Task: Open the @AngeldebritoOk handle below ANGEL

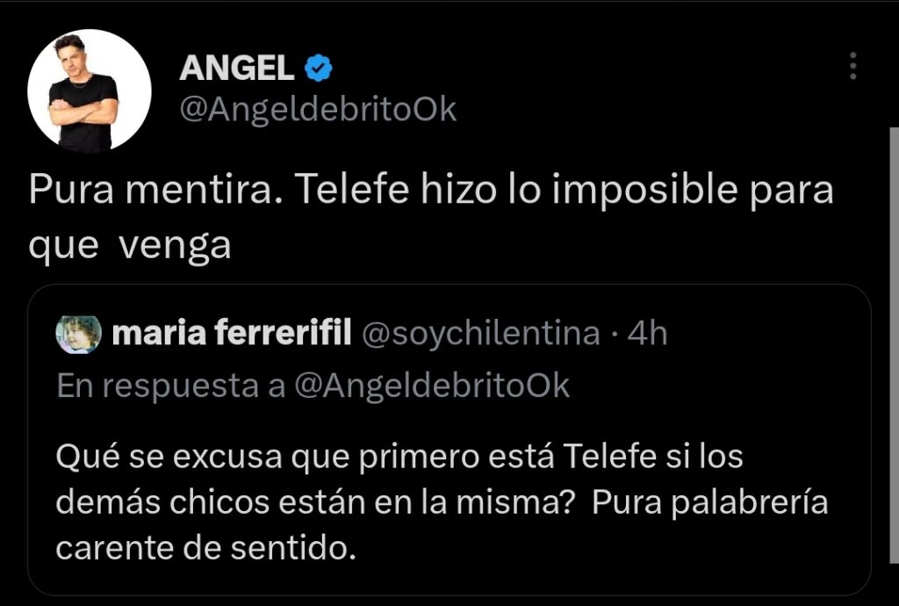Action: (318, 109)
